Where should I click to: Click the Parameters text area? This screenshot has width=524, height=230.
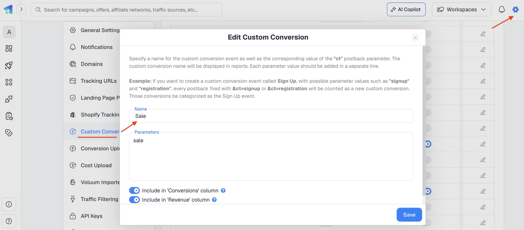point(271,157)
